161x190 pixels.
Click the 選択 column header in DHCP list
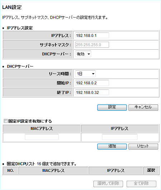[151, 170]
